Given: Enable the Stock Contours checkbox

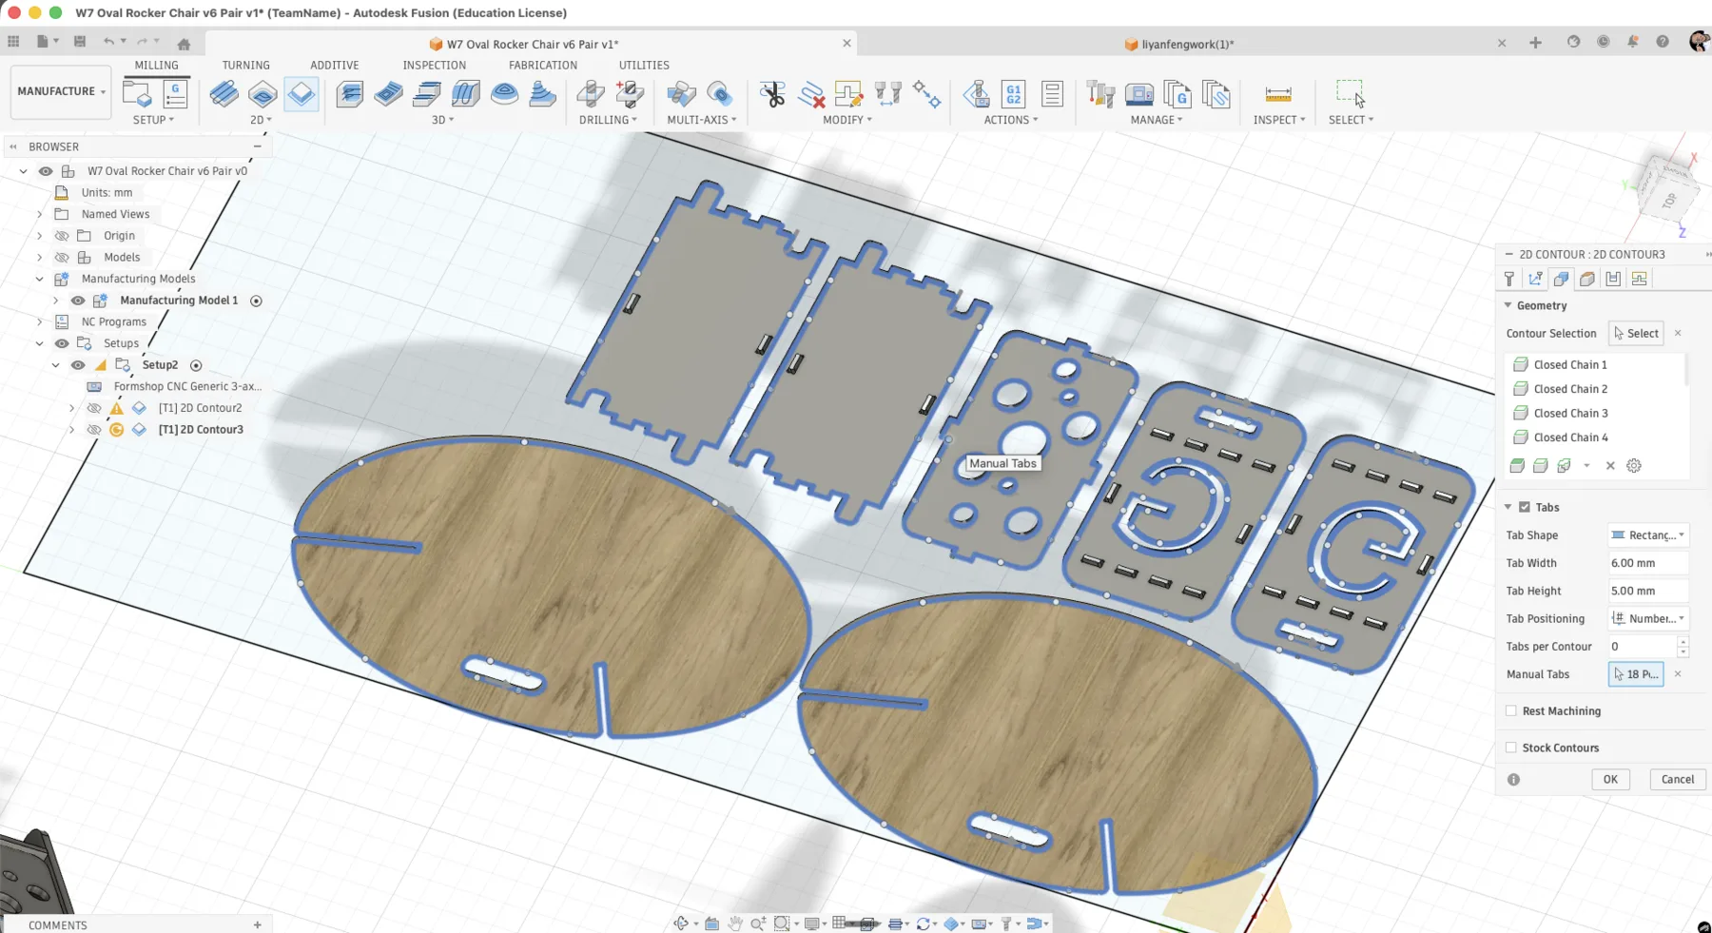Looking at the screenshot, I should 1511,748.
